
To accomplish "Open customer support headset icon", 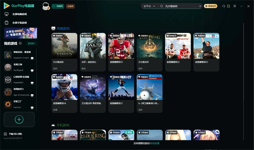I will (x=224, y=6).
